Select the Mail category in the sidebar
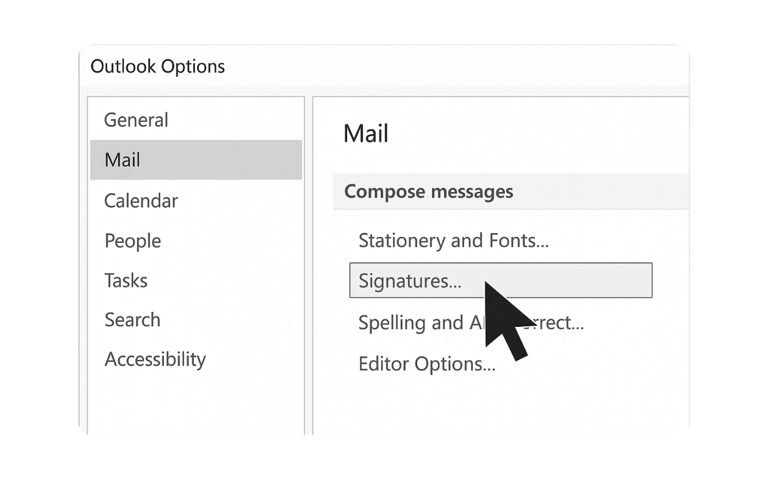Screen dimensions: 768x480 [123, 160]
